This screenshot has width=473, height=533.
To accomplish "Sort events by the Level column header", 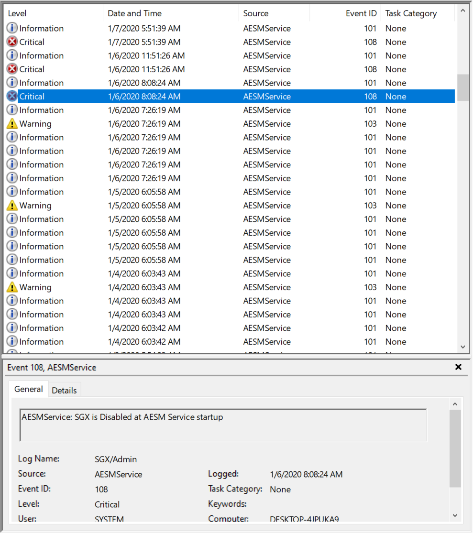I will coord(53,13).
